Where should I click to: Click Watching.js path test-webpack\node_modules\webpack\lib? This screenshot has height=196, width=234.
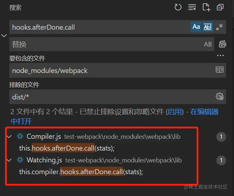click(x=123, y=160)
